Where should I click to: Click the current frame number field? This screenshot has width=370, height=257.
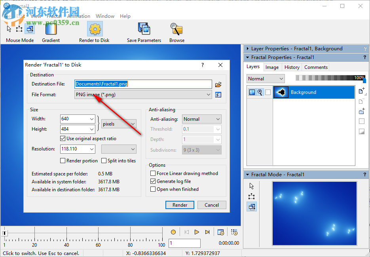click(184, 243)
